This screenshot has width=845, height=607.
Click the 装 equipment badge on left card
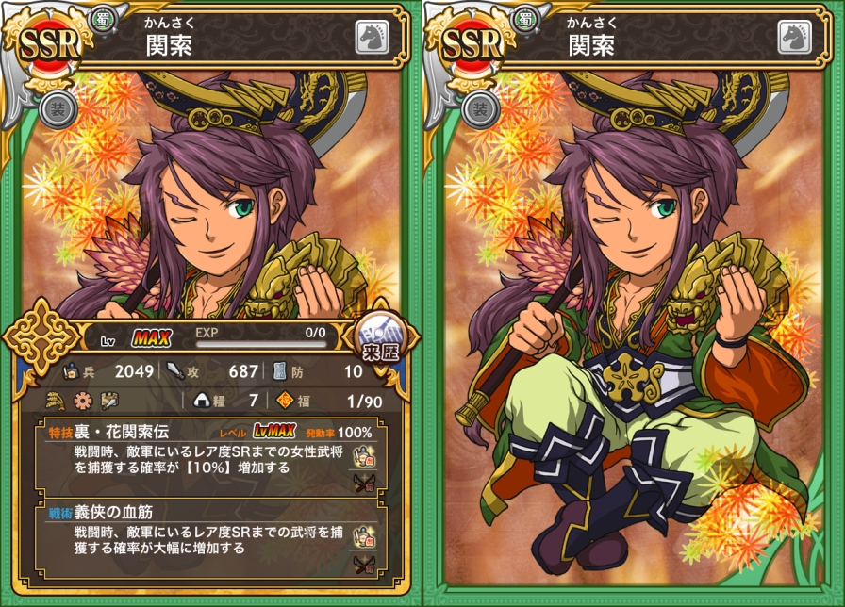click(x=58, y=109)
